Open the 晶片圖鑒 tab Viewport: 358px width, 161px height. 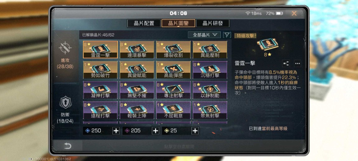[178, 23]
